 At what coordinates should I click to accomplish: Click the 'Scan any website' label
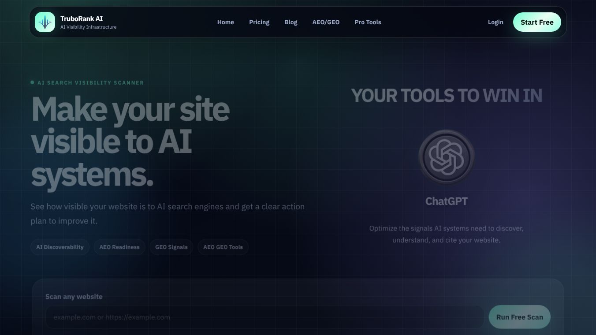[74, 297]
